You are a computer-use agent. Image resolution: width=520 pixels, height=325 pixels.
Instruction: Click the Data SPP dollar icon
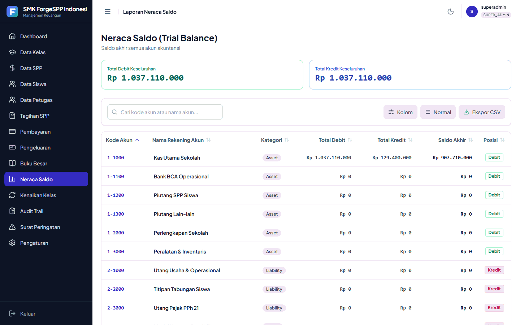[12, 68]
